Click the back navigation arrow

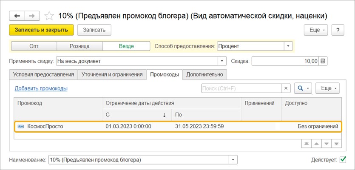[17, 16]
